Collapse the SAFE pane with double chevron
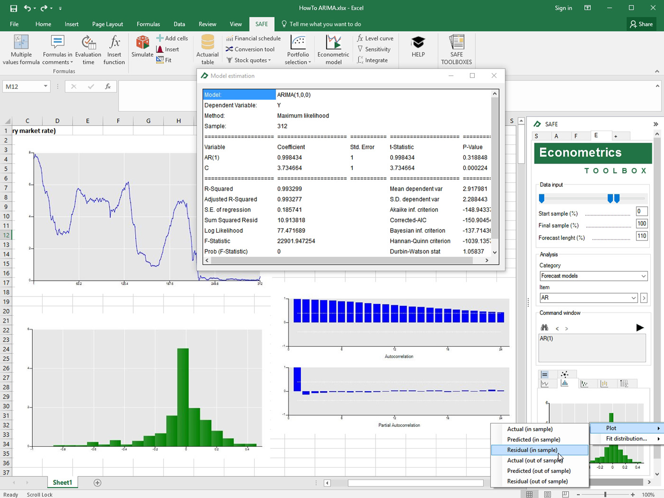664x498 pixels. click(655, 124)
